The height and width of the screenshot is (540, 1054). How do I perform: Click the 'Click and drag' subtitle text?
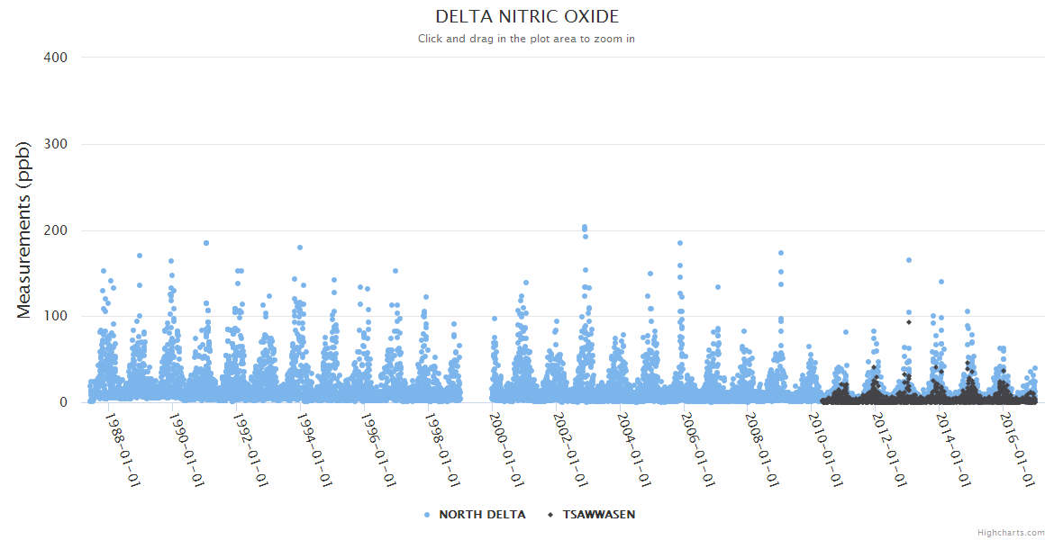click(x=527, y=39)
